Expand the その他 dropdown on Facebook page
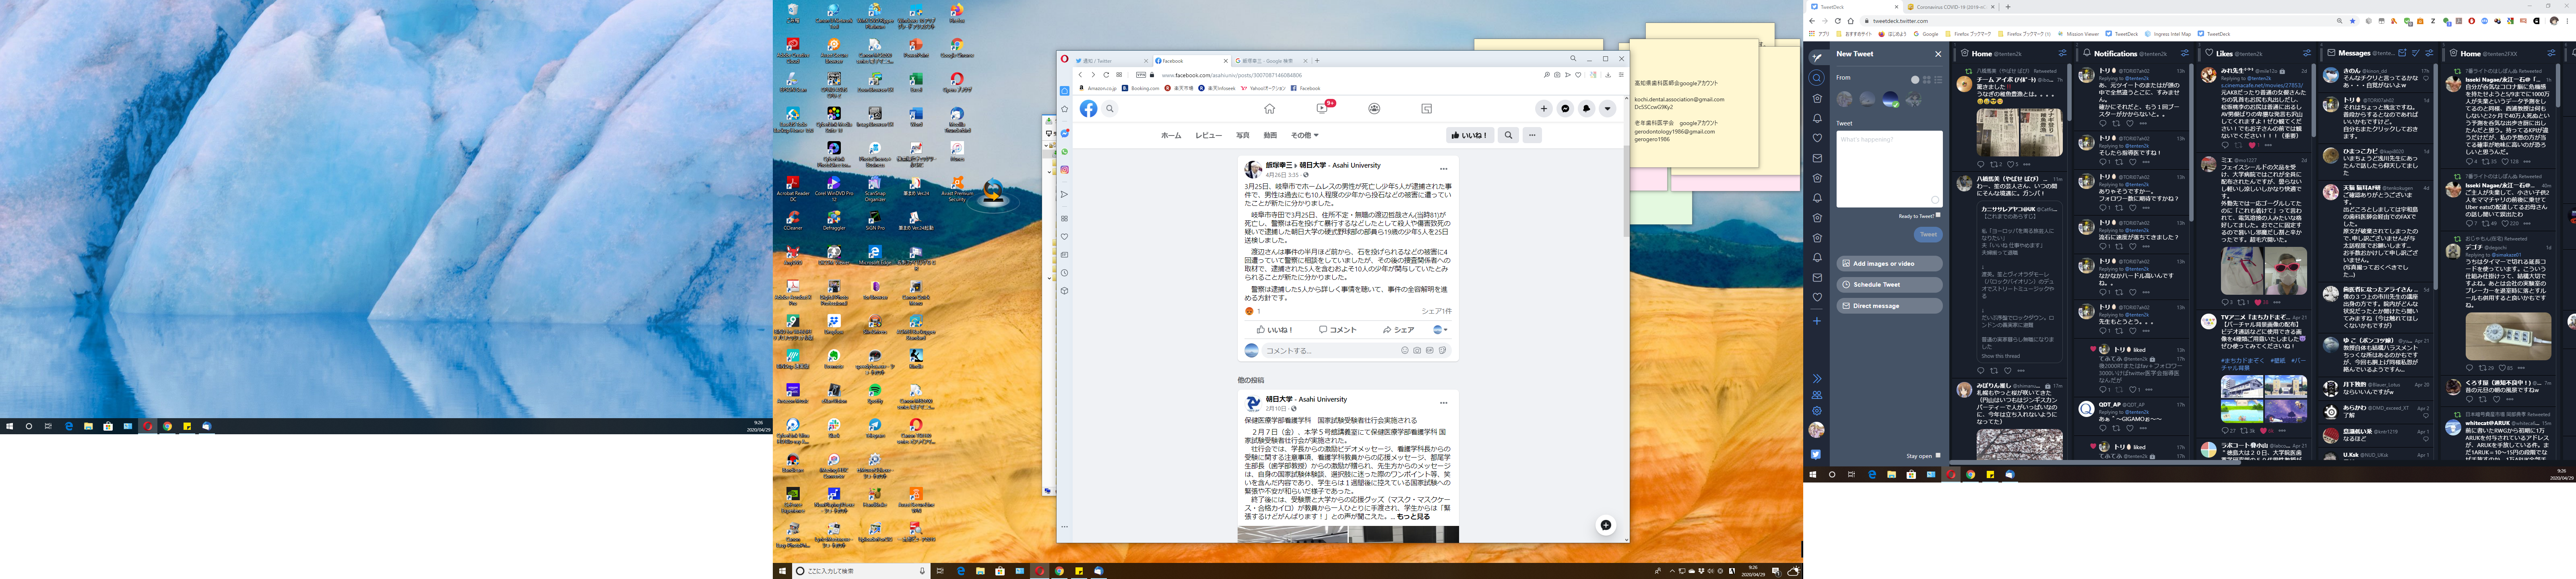Viewport: 2576px width, 579px height. click(1304, 135)
